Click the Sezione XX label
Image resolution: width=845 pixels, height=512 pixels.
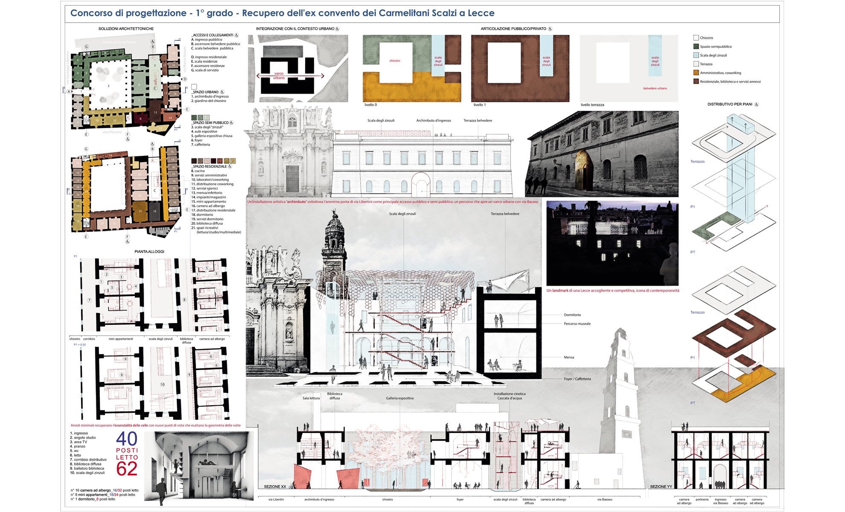[275, 486]
